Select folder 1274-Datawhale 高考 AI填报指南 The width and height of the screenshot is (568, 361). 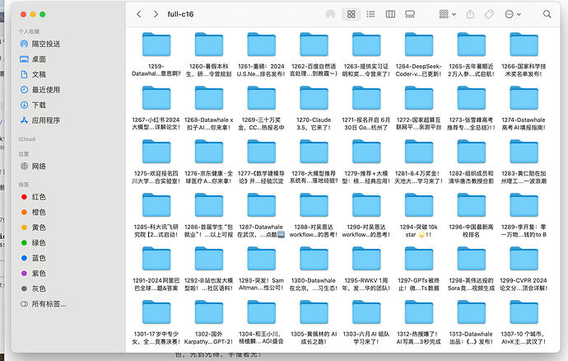[524, 98]
